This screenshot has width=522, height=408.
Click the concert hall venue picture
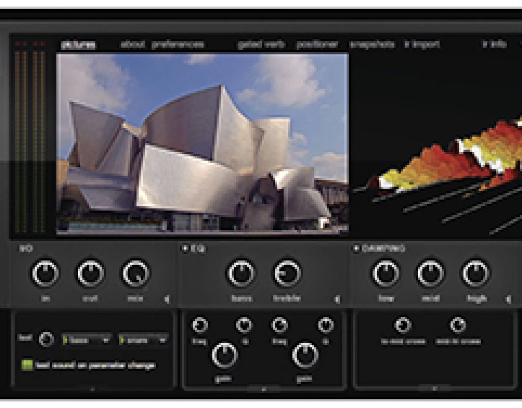[202, 144]
